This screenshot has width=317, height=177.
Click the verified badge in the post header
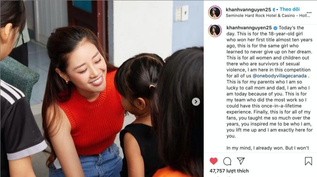pos(274,10)
